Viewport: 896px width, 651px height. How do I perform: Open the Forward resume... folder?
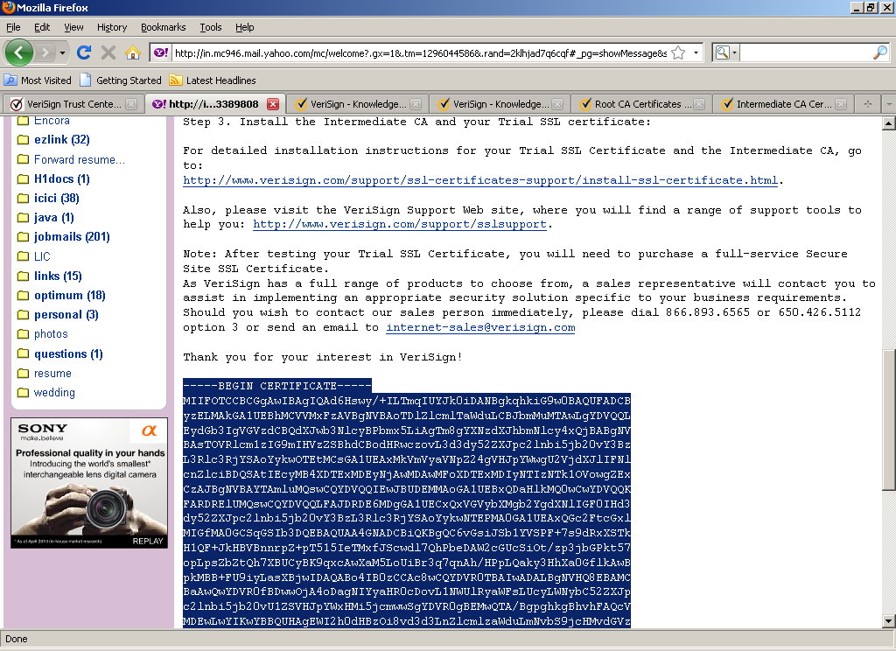[x=80, y=159]
